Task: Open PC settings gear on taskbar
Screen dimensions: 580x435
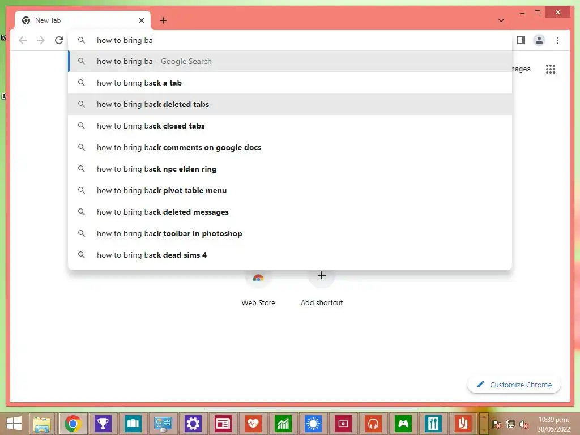Action: (x=193, y=424)
